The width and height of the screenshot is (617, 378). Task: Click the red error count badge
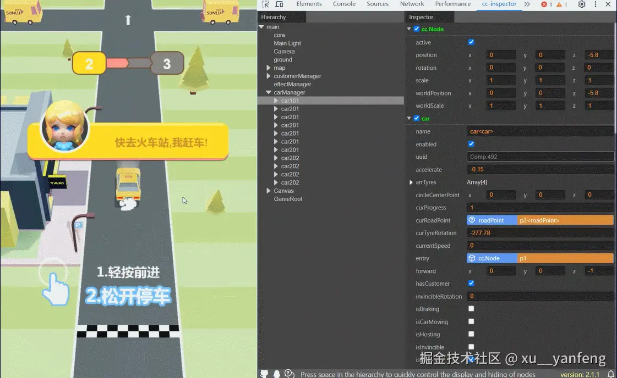coord(547,4)
